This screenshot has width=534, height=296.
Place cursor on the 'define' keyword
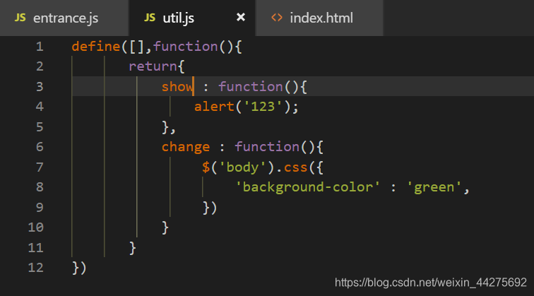[x=95, y=47]
